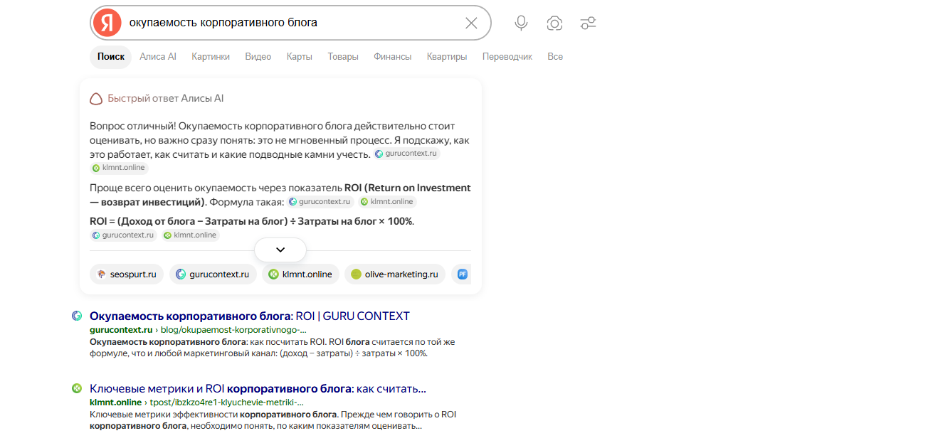Open klmnt.online citation under ROI formula
Screen dimensions: 933x443
(x=191, y=235)
